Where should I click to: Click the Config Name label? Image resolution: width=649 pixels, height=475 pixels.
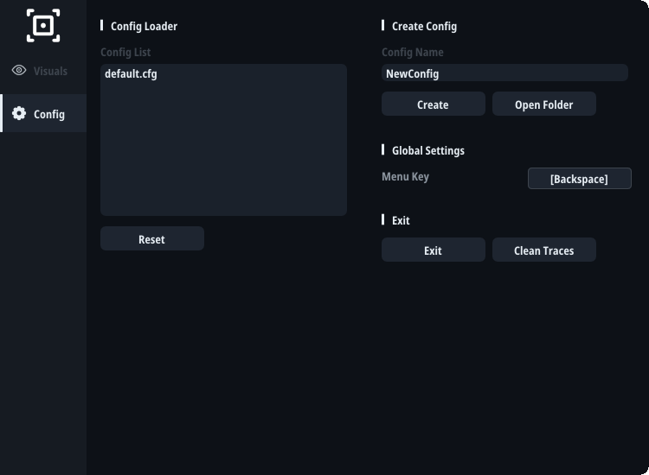tap(412, 52)
